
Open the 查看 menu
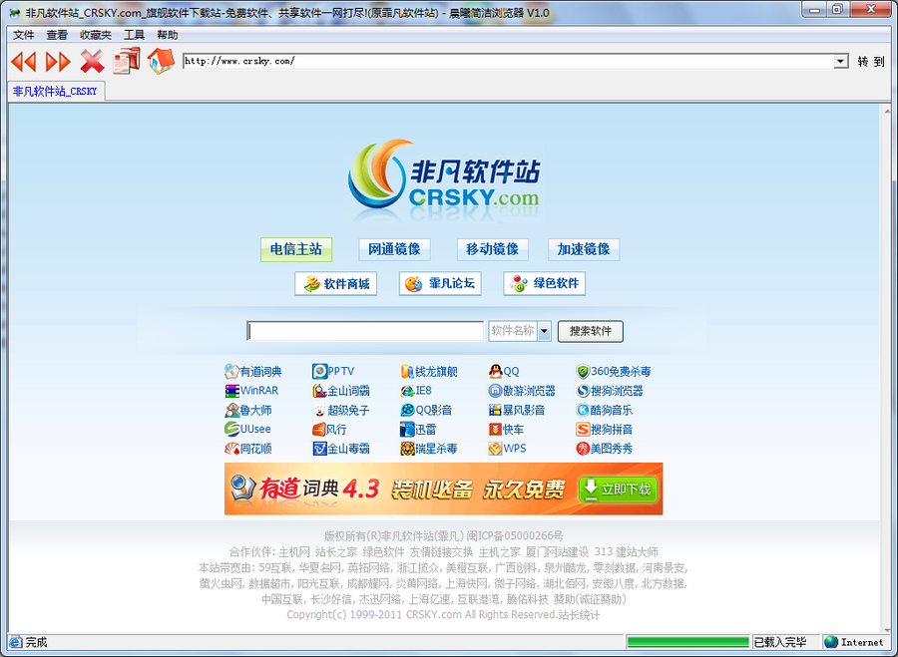(x=57, y=35)
